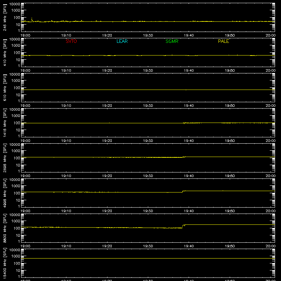Click the 19:30 label below the 2695 MHz plot
The width and height of the screenshot is (281, 281).
[x=148, y=176]
